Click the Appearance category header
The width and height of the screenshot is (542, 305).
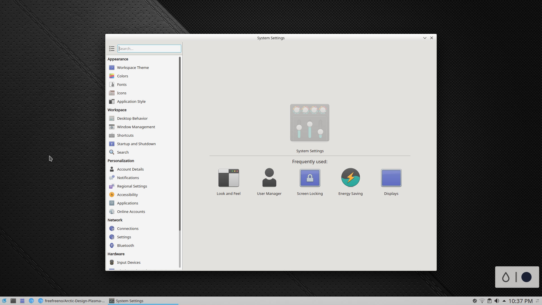pyautogui.click(x=118, y=59)
